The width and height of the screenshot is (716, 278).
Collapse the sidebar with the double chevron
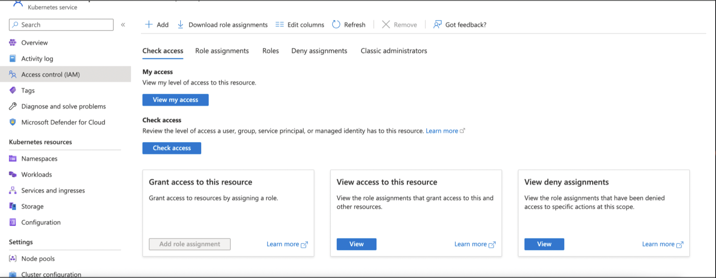tap(123, 25)
